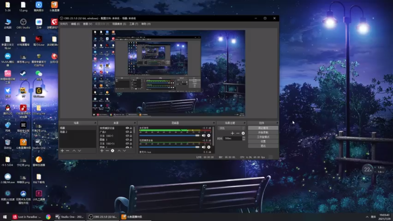Remove scene transition with minus icon
Image resolution: width=393 pixels, height=221 pixels.
pos(238,133)
